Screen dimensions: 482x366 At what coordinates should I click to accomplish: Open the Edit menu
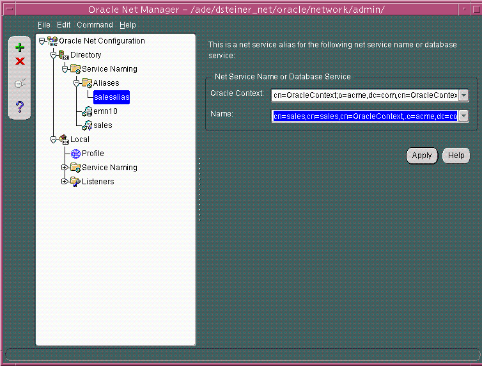[x=63, y=25]
